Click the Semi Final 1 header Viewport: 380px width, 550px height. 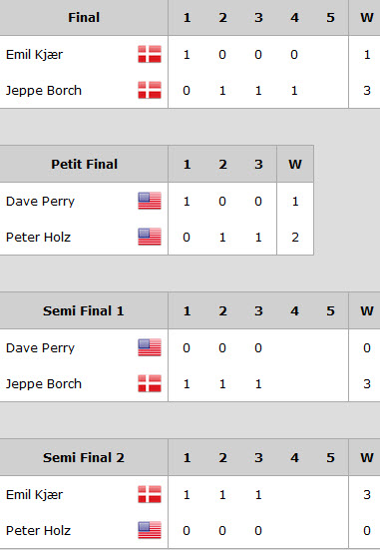coord(84,310)
